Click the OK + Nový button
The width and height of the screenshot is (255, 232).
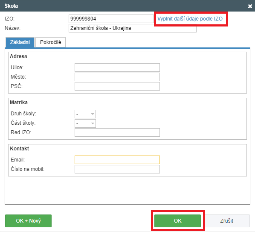click(28, 221)
